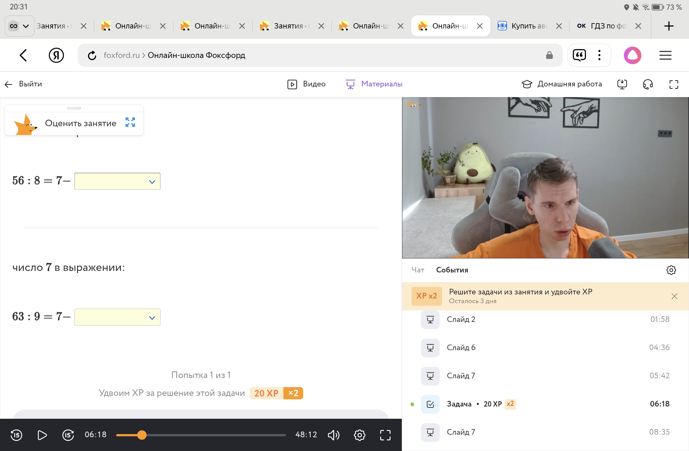Viewport: 689px width, 451px height.
Task: Click the Попытка 1 из 1 text
Action: 201,375
